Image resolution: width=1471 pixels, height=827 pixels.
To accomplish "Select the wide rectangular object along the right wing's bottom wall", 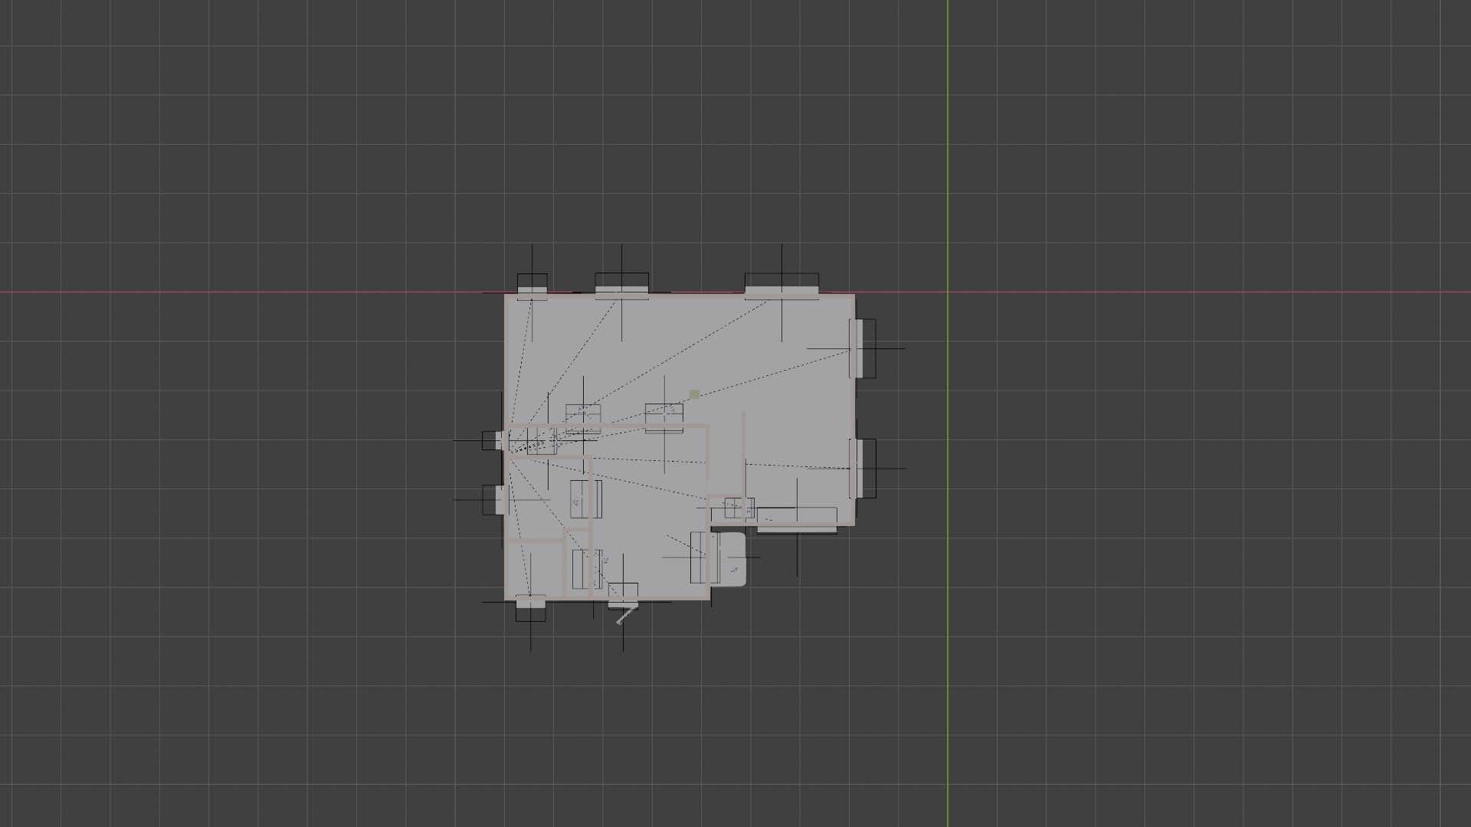I will pos(814,515).
